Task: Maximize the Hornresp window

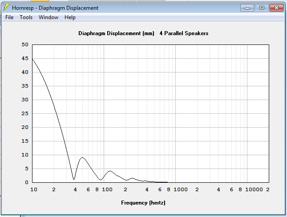Action: [262, 8]
